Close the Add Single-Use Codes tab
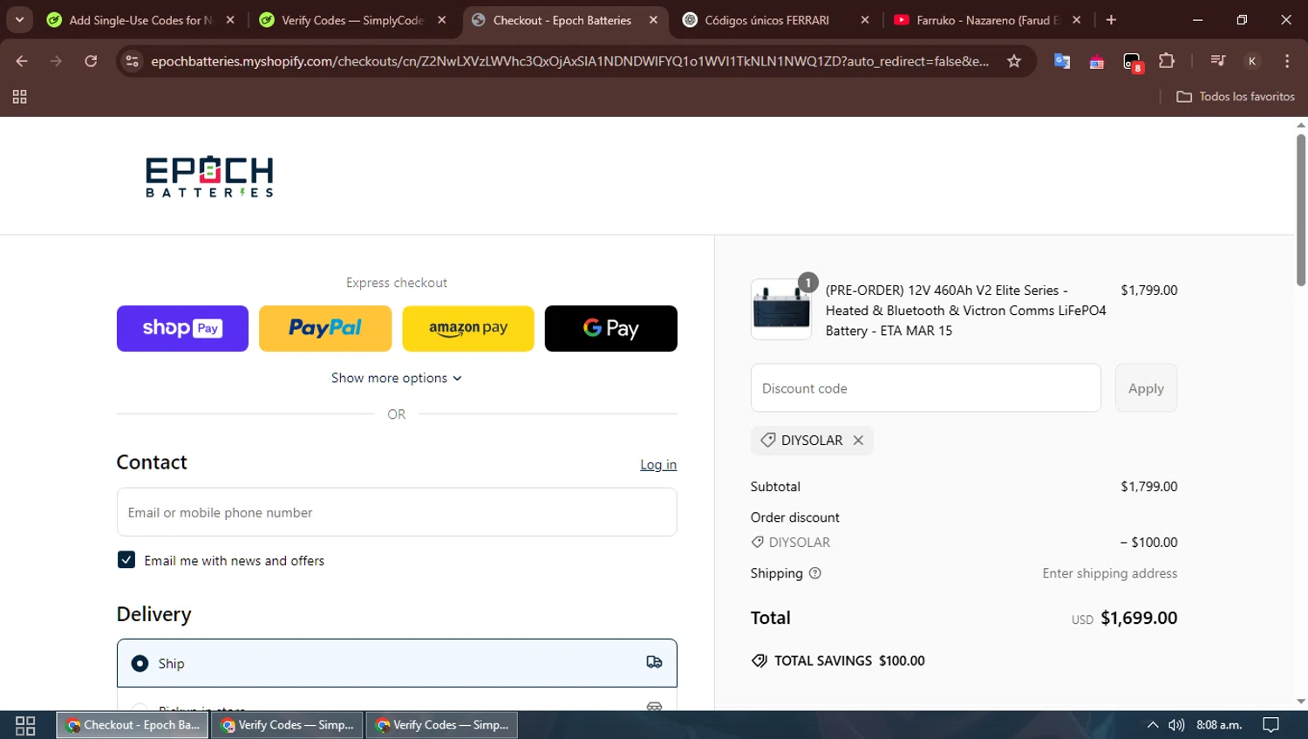This screenshot has height=739, width=1308. click(x=230, y=20)
